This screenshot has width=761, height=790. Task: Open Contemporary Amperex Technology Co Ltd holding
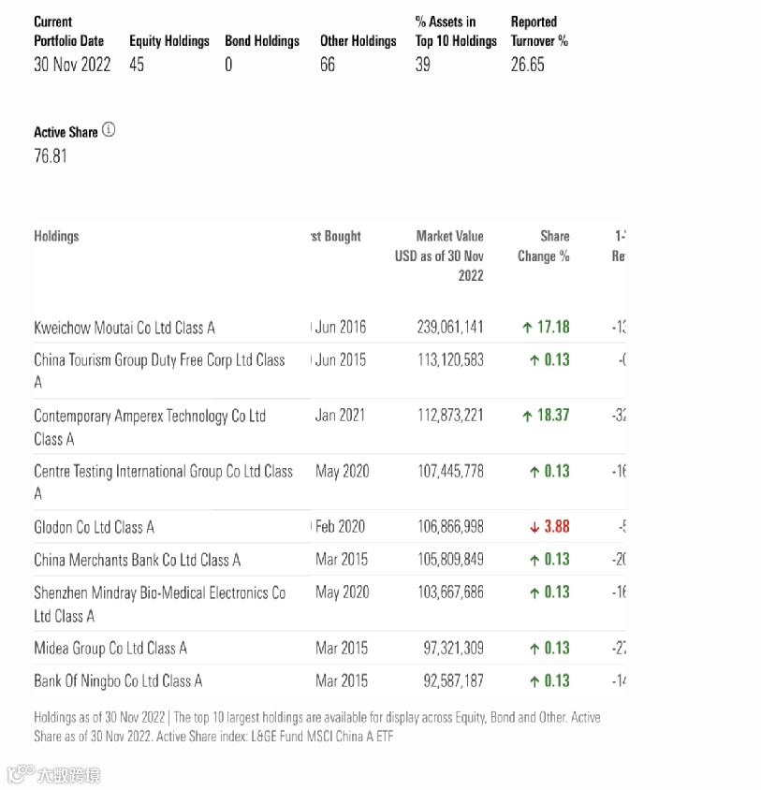pos(150,427)
